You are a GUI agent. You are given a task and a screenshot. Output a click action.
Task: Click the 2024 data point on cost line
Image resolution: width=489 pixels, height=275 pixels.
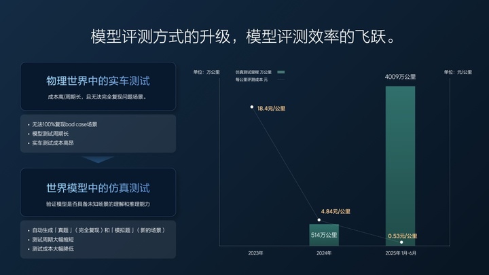tap(319, 220)
